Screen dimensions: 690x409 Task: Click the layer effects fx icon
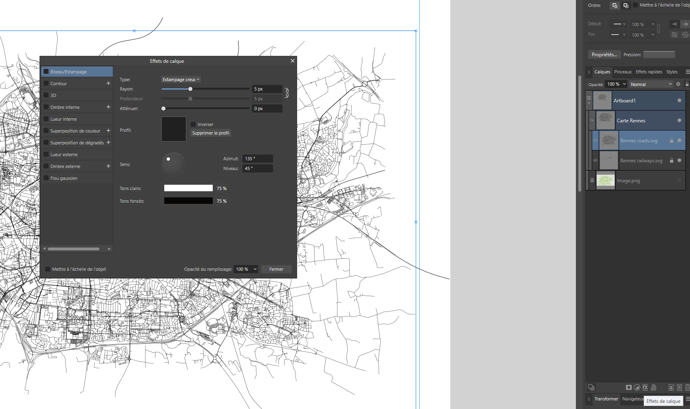tap(645, 387)
